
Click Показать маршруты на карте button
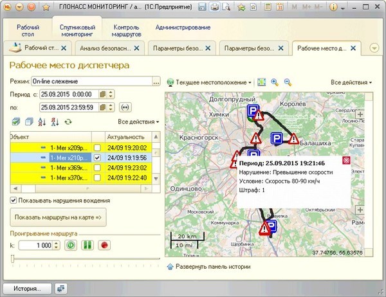pyautogui.click(x=58, y=217)
